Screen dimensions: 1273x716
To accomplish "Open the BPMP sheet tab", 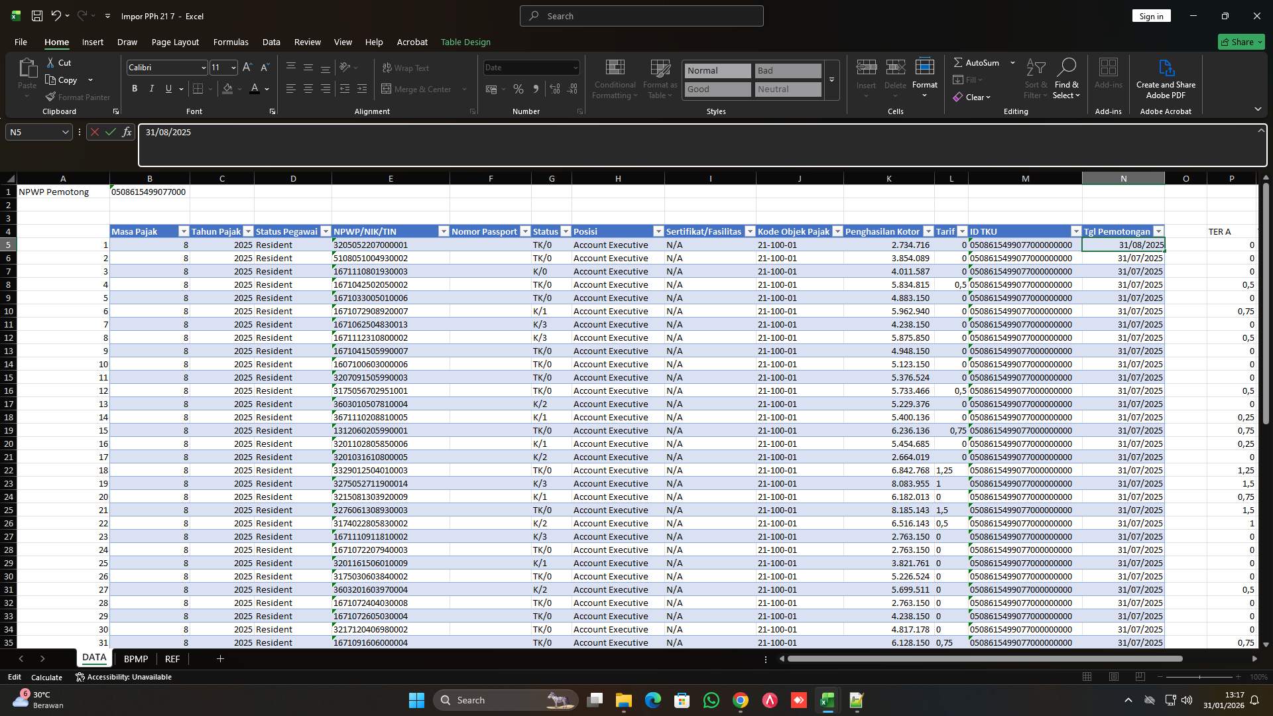I will pos(136,658).
